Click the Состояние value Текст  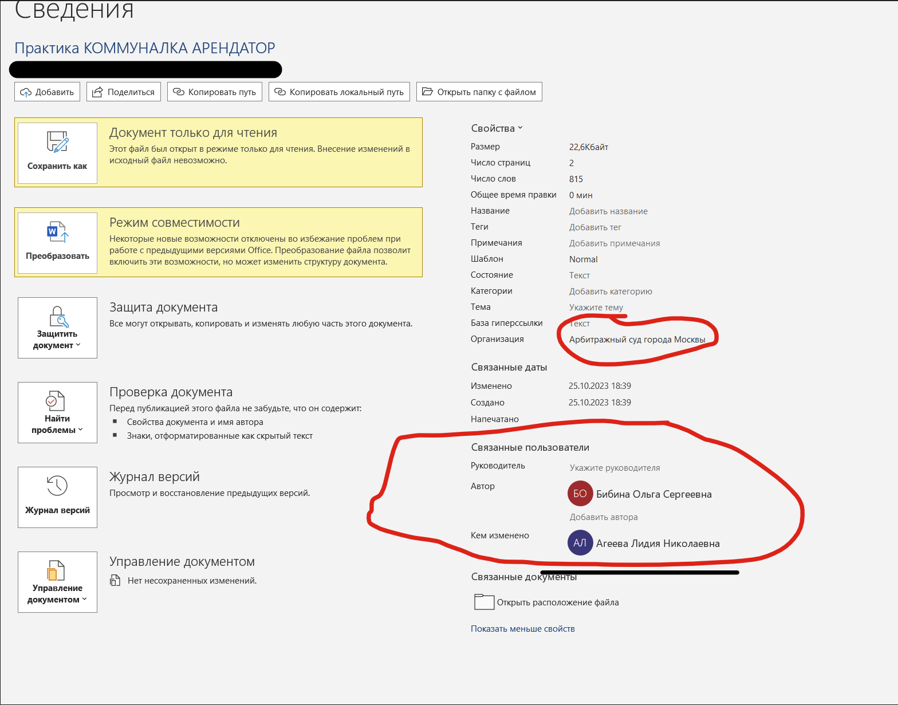coord(580,275)
